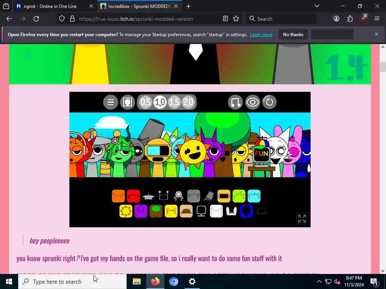The height and width of the screenshot is (289, 386).
Task: Select the black top hat icon
Action: tap(262, 211)
